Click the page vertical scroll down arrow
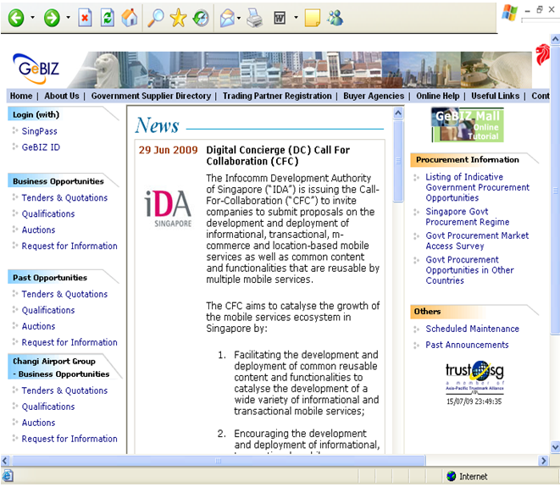560x487 pixels. coord(555,446)
